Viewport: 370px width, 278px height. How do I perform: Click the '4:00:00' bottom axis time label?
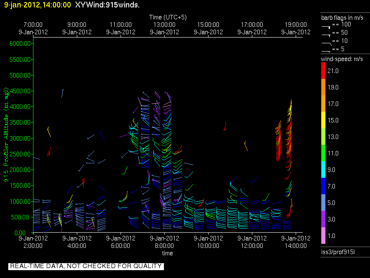(x=77, y=246)
